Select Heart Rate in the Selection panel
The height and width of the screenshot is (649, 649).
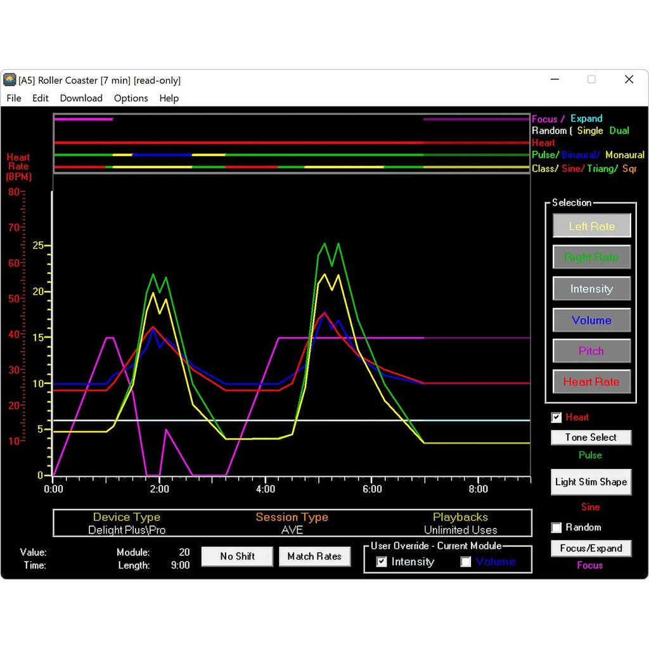coord(591,382)
